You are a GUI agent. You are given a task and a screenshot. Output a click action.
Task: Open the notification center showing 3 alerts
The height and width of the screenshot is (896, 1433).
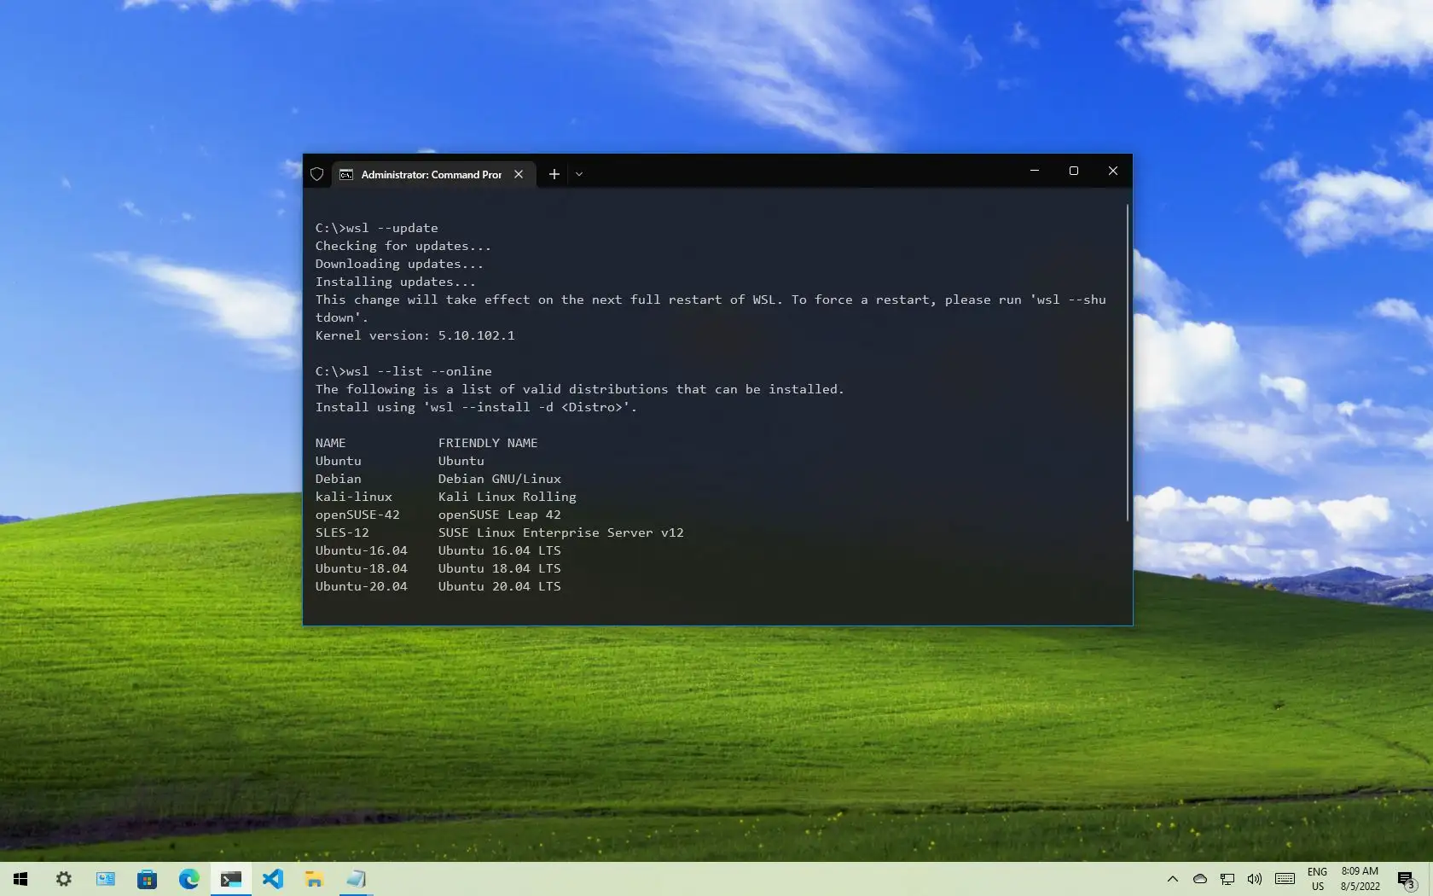(x=1406, y=880)
